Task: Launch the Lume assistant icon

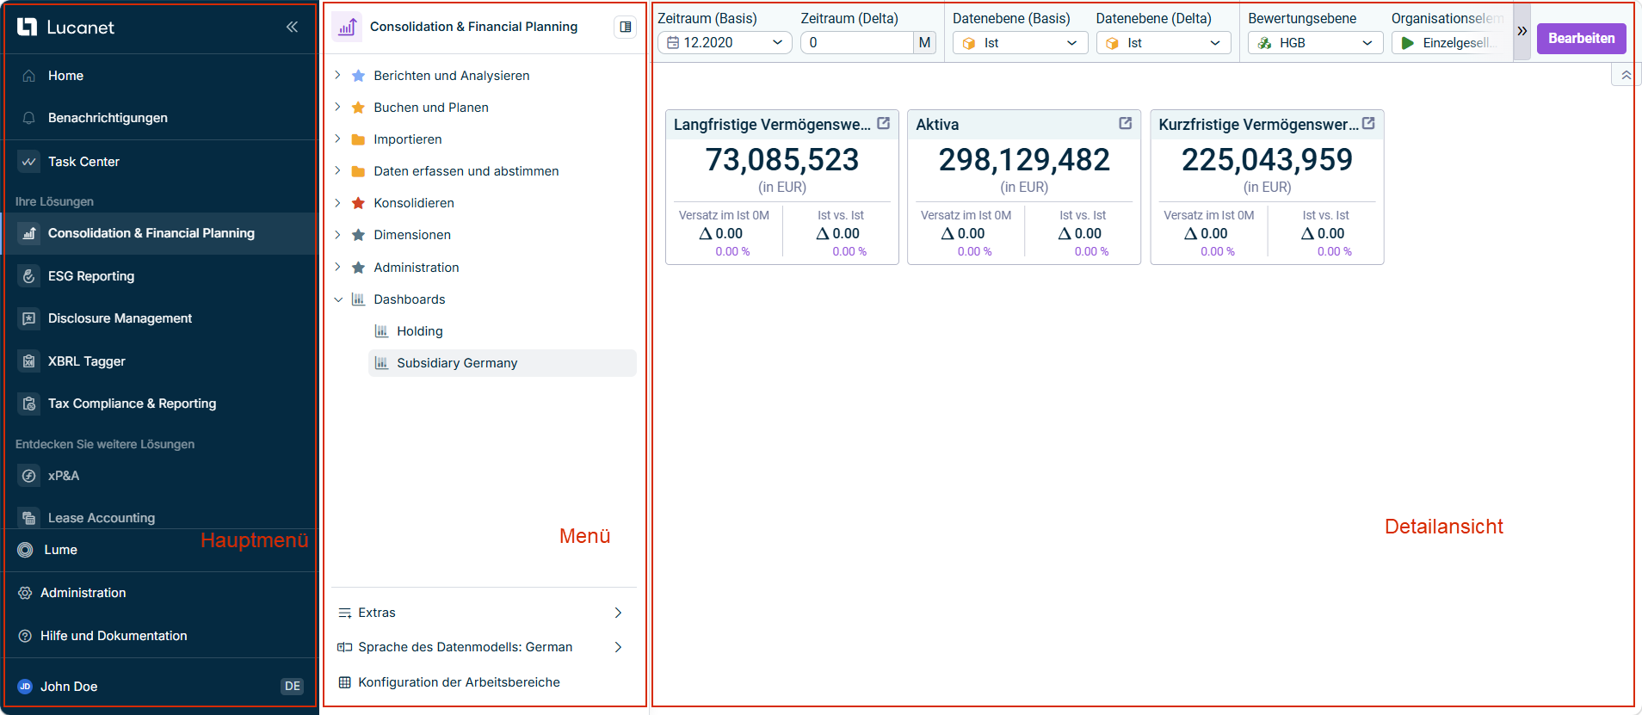Action: click(26, 550)
